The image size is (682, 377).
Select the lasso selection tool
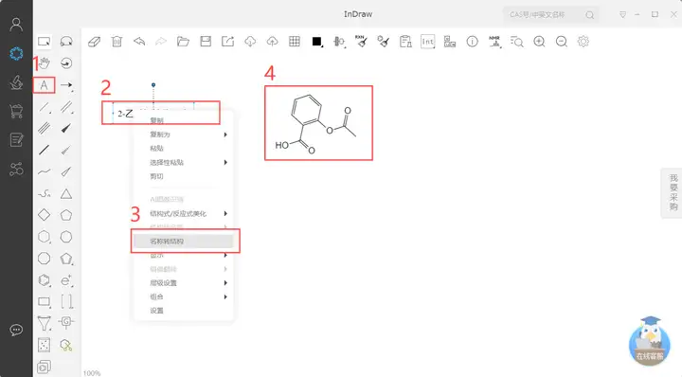pyautogui.click(x=66, y=42)
